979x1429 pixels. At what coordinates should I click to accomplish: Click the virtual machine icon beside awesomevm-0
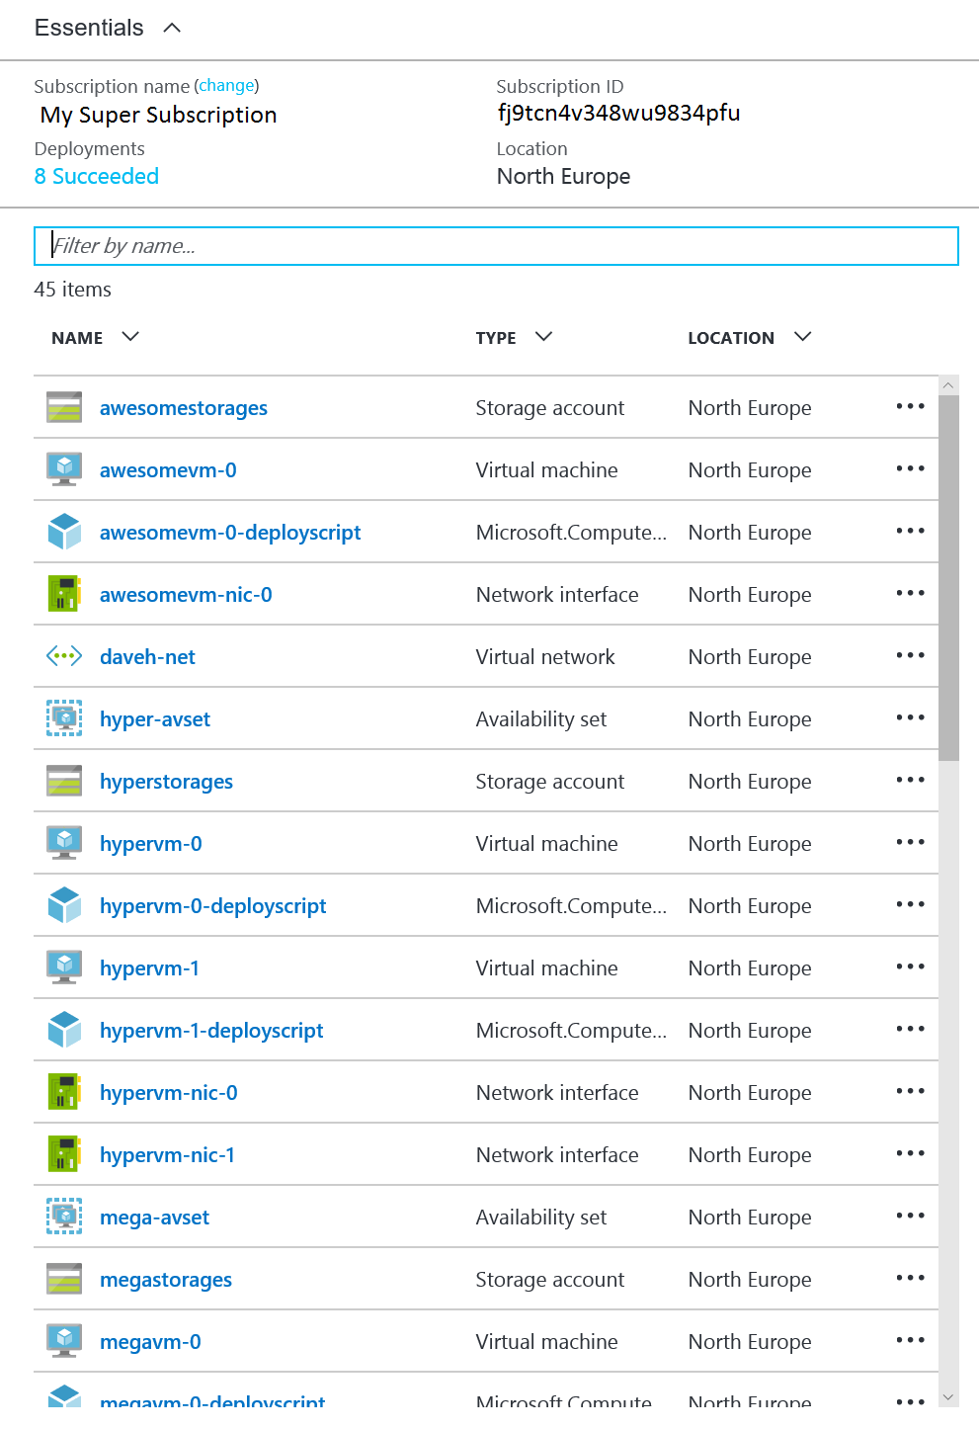click(63, 469)
